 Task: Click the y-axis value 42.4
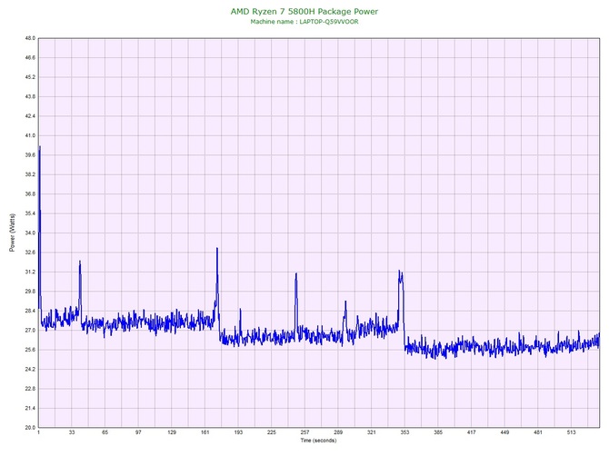[30, 116]
